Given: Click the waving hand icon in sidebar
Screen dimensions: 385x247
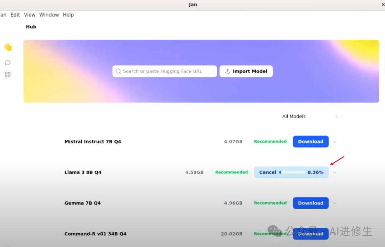Looking at the screenshot, I should click(8, 47).
